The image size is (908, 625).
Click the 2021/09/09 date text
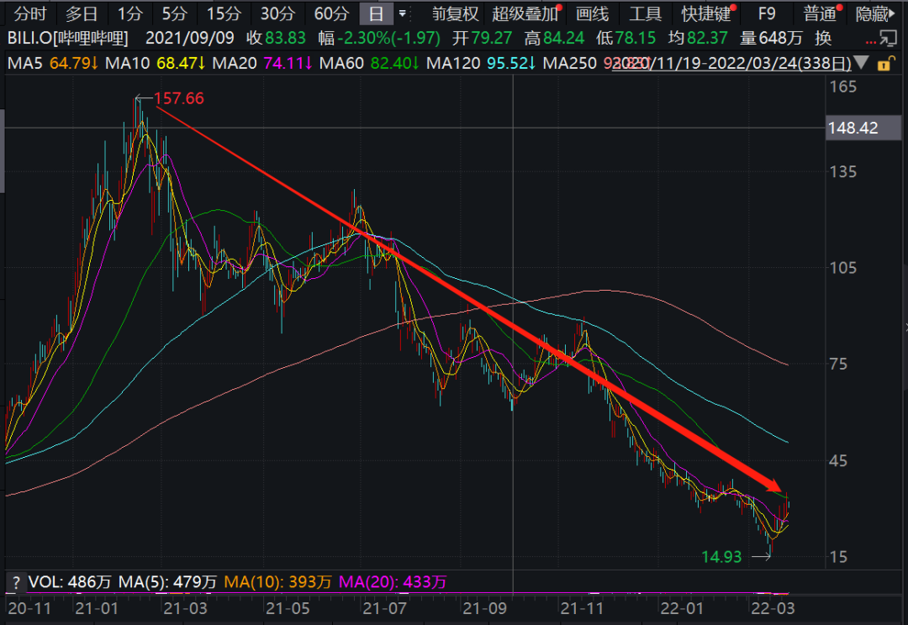190,38
